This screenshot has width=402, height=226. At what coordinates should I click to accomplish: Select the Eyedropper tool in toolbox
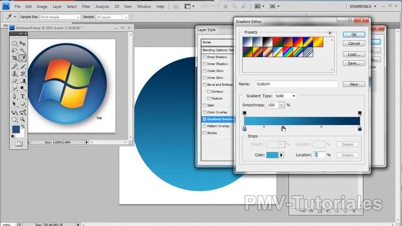tap(23, 58)
